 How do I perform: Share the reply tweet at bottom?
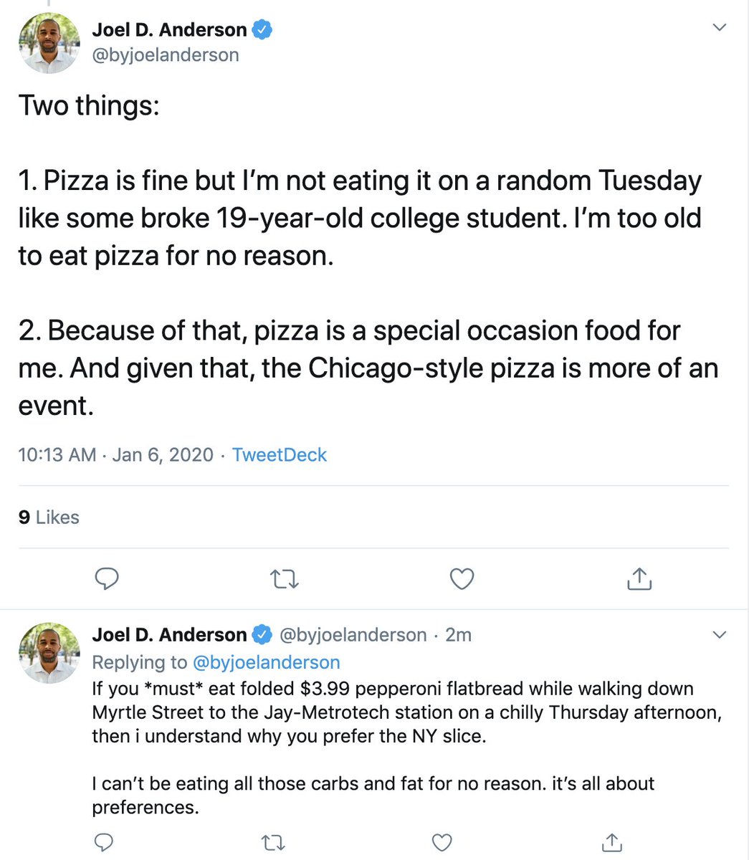coord(611,842)
